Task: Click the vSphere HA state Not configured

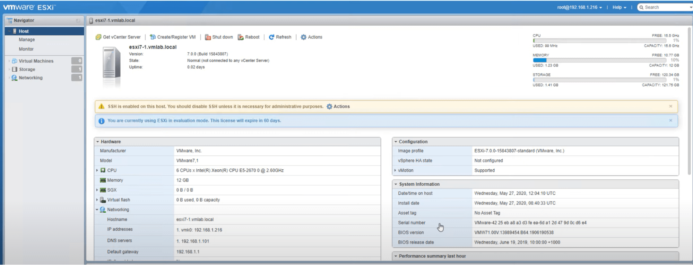Action: pos(488,161)
